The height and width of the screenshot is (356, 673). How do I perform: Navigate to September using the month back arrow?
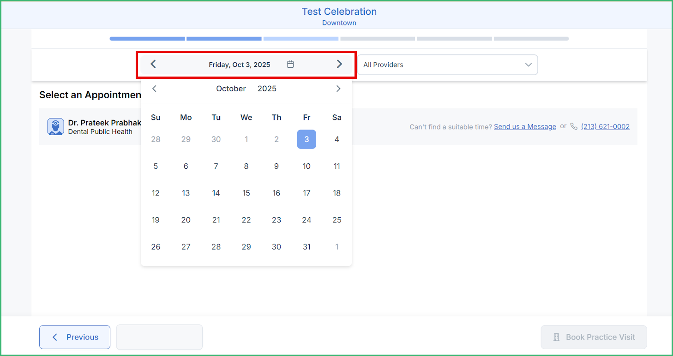[x=154, y=89]
